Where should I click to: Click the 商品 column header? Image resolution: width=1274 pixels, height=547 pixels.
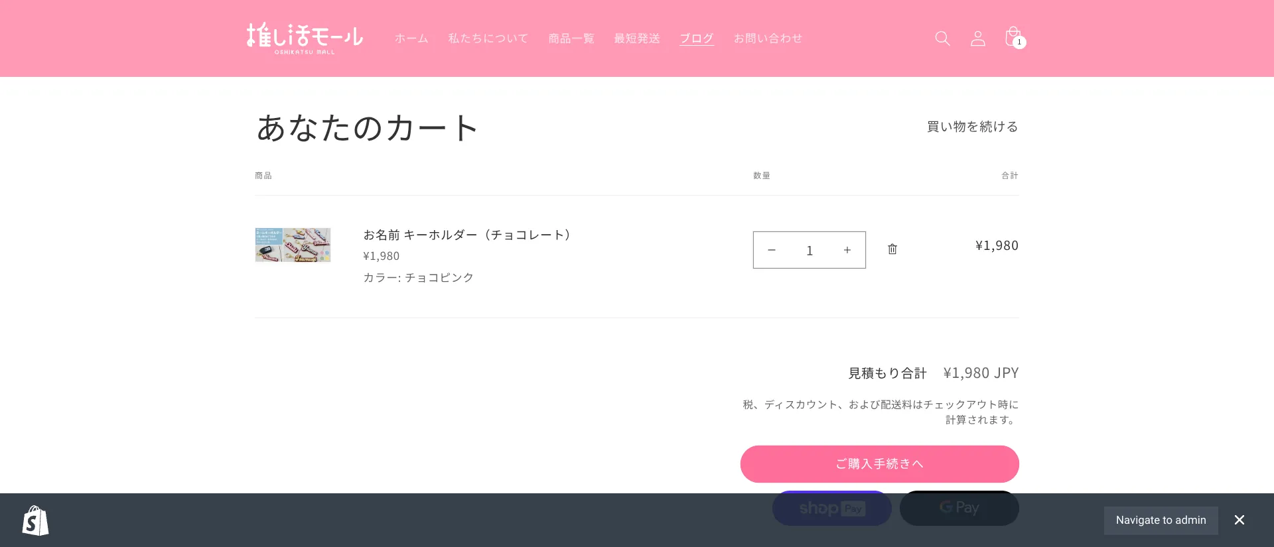coord(263,176)
